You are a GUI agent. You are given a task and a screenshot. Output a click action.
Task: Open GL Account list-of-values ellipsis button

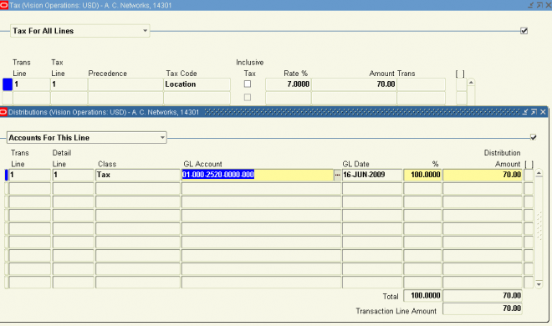(x=337, y=175)
